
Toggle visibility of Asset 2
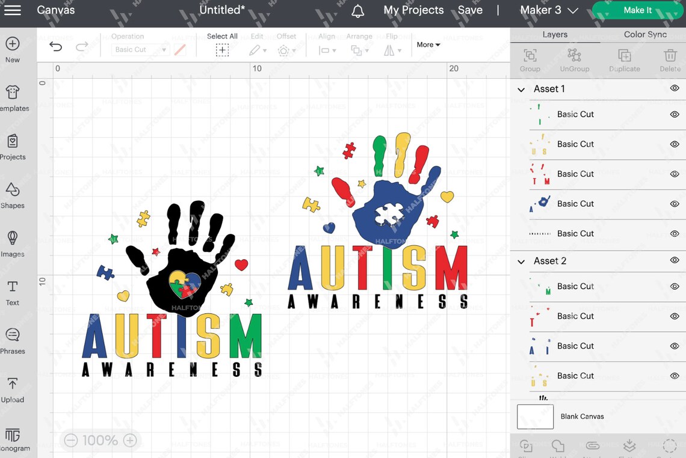click(675, 261)
